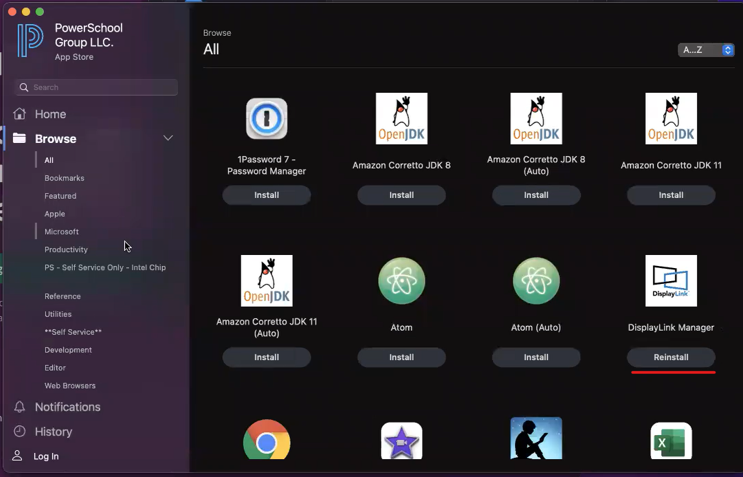Install Amazon Corretto JDK 8
743x477 pixels.
(401, 195)
